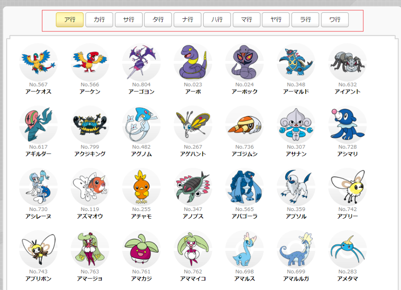The width and height of the screenshot is (401, 290).
Task: Click the No.632 number text
Action: 348,84
